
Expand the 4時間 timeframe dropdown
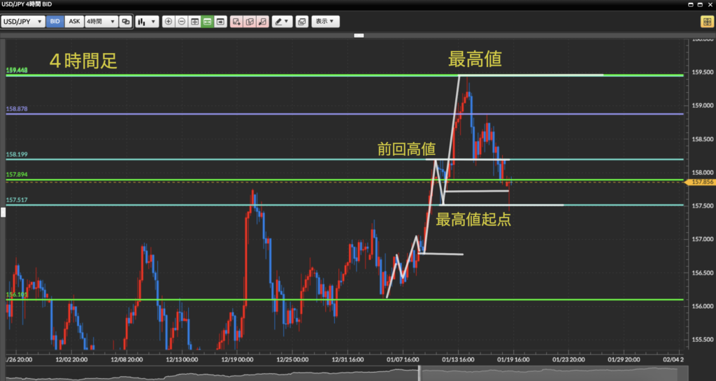[x=101, y=22]
